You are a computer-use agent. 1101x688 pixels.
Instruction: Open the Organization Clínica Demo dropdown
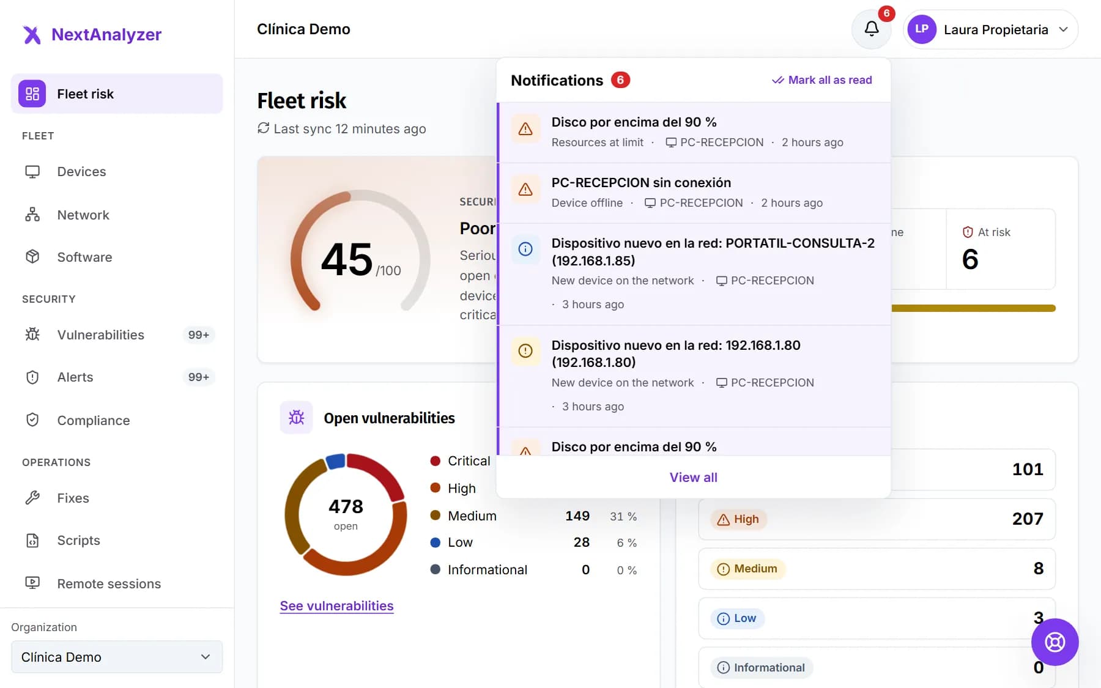(117, 657)
